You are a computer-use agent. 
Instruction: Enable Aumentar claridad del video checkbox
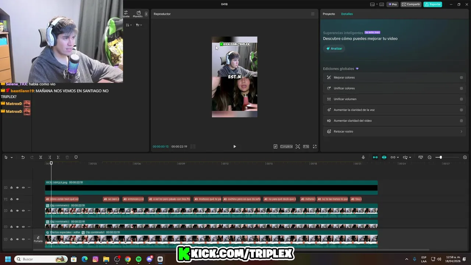tap(461, 121)
